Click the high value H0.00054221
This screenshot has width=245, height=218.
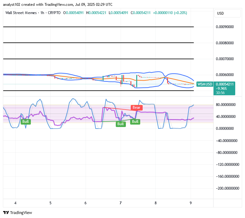click(96, 13)
